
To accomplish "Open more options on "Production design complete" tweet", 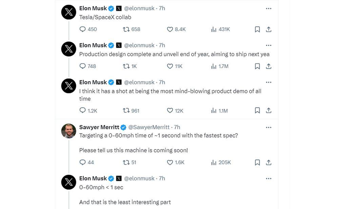I will (x=268, y=45).
